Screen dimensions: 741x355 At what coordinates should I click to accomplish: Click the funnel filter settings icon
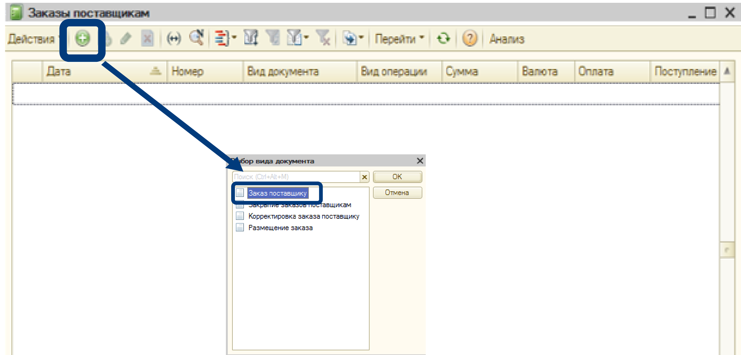250,38
